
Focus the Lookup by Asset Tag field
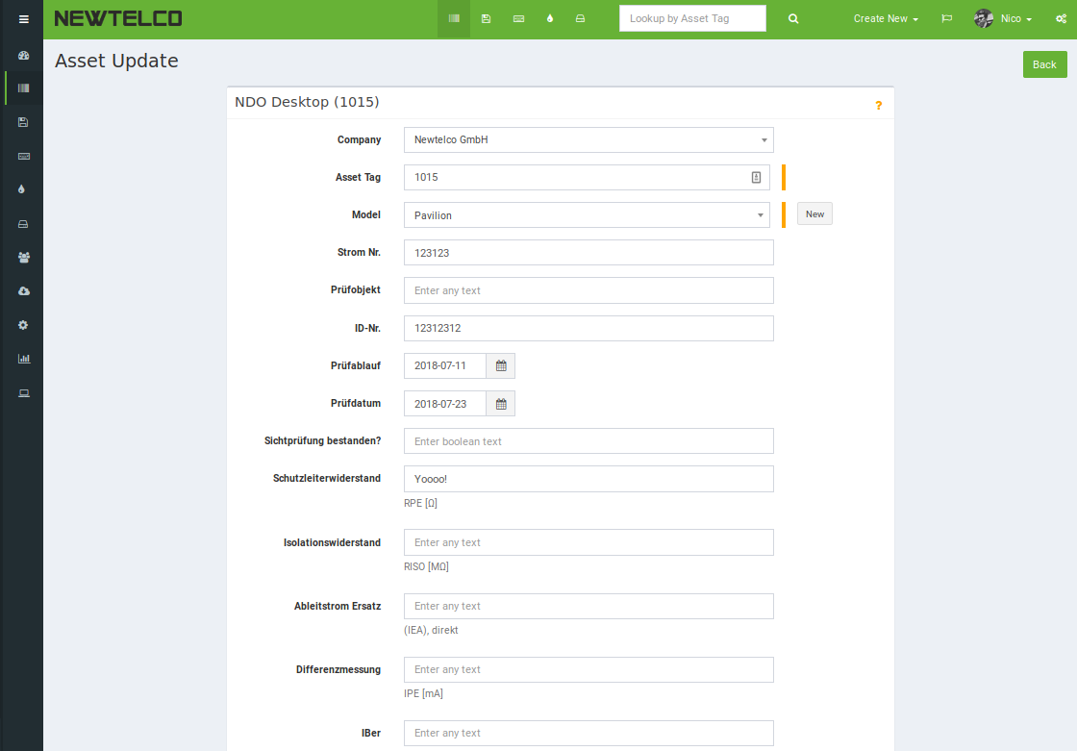pos(692,18)
